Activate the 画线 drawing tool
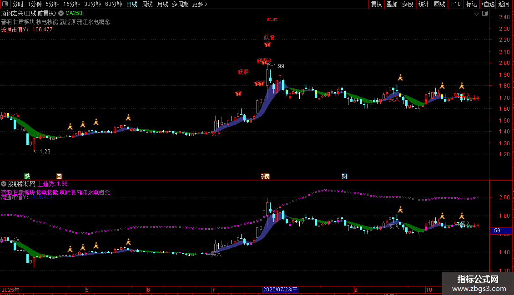Viewport: 514px width, 295px height. point(439,4)
